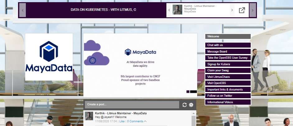Select first slide indicator on MayaData slide
The width and height of the screenshot is (293, 126).
click(188, 92)
